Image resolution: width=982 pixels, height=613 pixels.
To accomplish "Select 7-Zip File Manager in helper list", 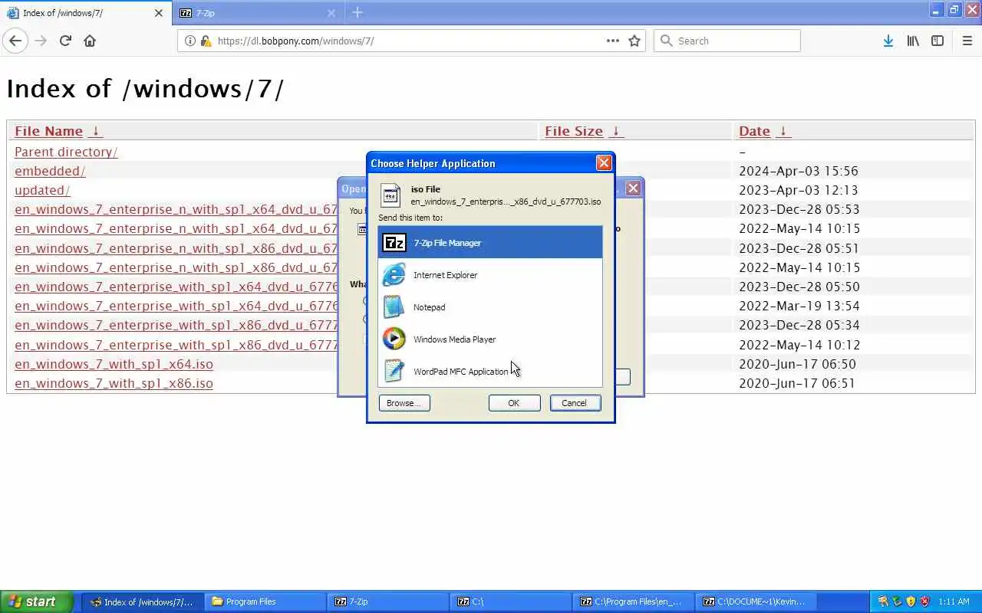I will pyautogui.click(x=490, y=243).
